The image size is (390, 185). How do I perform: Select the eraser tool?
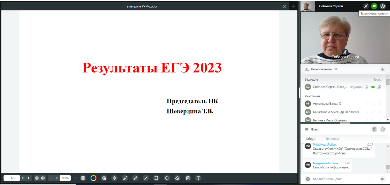(177, 178)
